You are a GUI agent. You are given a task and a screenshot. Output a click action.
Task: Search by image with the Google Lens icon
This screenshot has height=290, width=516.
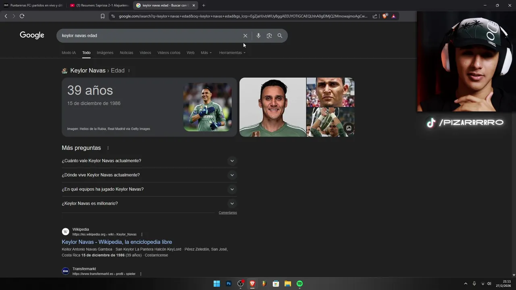point(269,35)
